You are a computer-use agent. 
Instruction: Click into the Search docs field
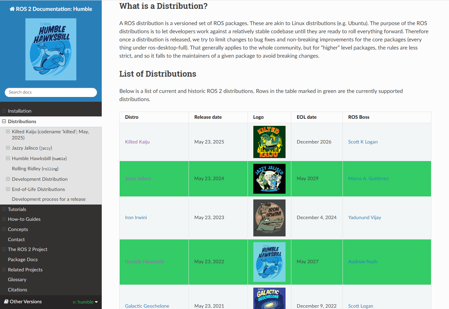[51, 92]
